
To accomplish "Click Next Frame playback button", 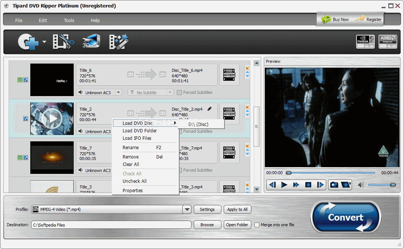I will coord(320,185).
